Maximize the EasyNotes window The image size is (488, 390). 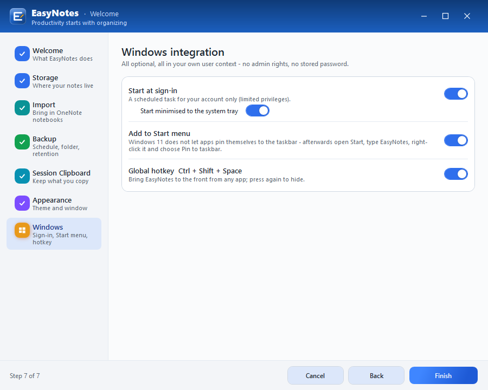[x=445, y=16]
